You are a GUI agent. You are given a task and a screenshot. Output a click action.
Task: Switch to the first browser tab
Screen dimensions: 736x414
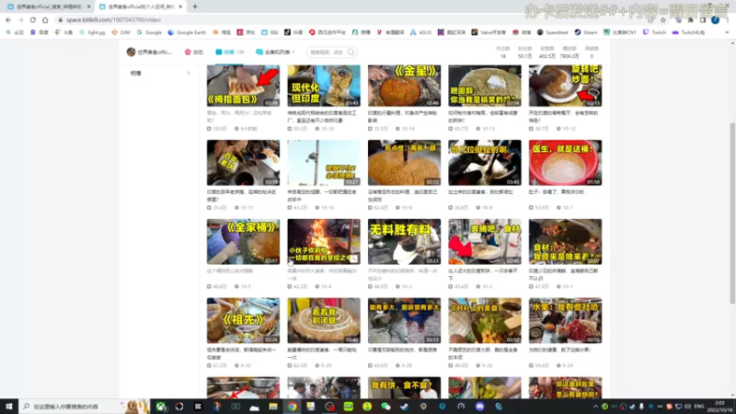tap(49, 6)
